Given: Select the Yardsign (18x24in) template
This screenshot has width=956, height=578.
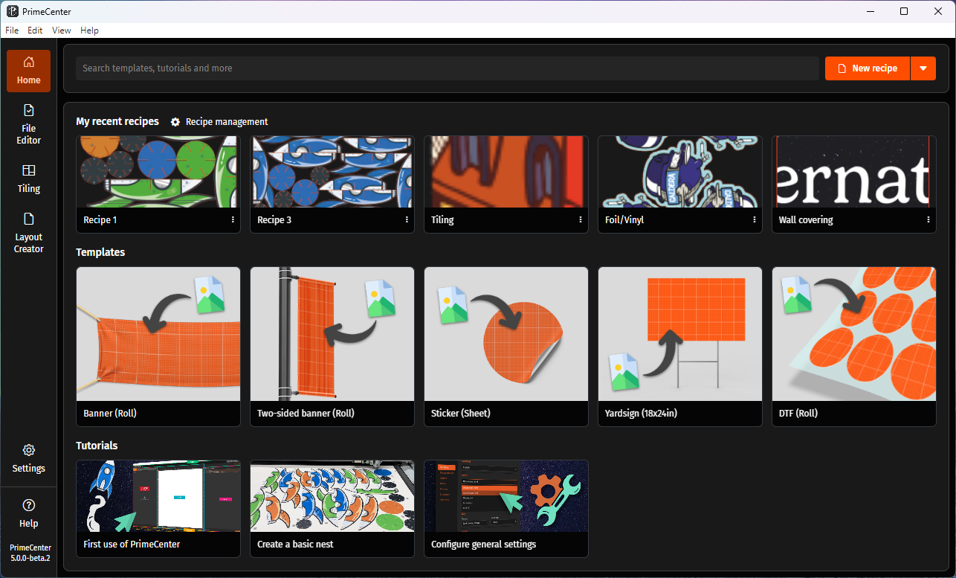Looking at the screenshot, I should point(680,347).
